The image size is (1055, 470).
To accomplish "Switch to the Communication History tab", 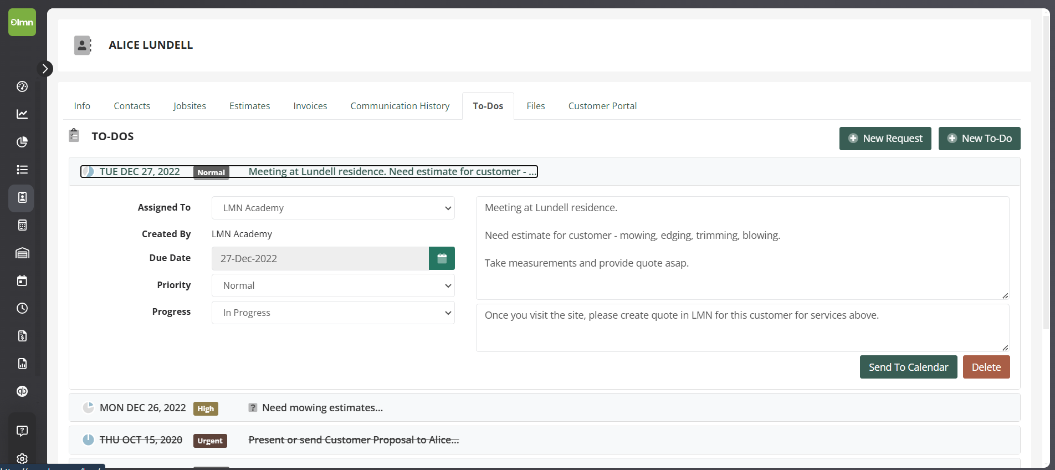I will click(x=400, y=106).
